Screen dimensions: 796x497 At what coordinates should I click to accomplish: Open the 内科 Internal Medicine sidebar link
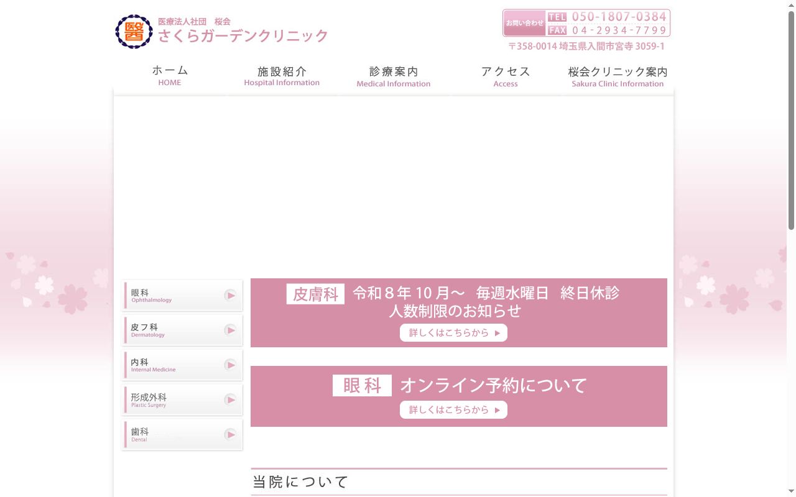(x=182, y=365)
